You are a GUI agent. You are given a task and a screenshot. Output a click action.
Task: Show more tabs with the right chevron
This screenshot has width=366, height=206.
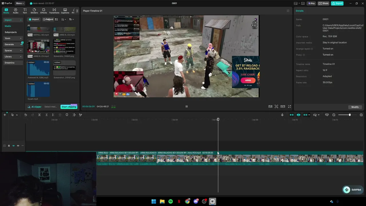77,11
